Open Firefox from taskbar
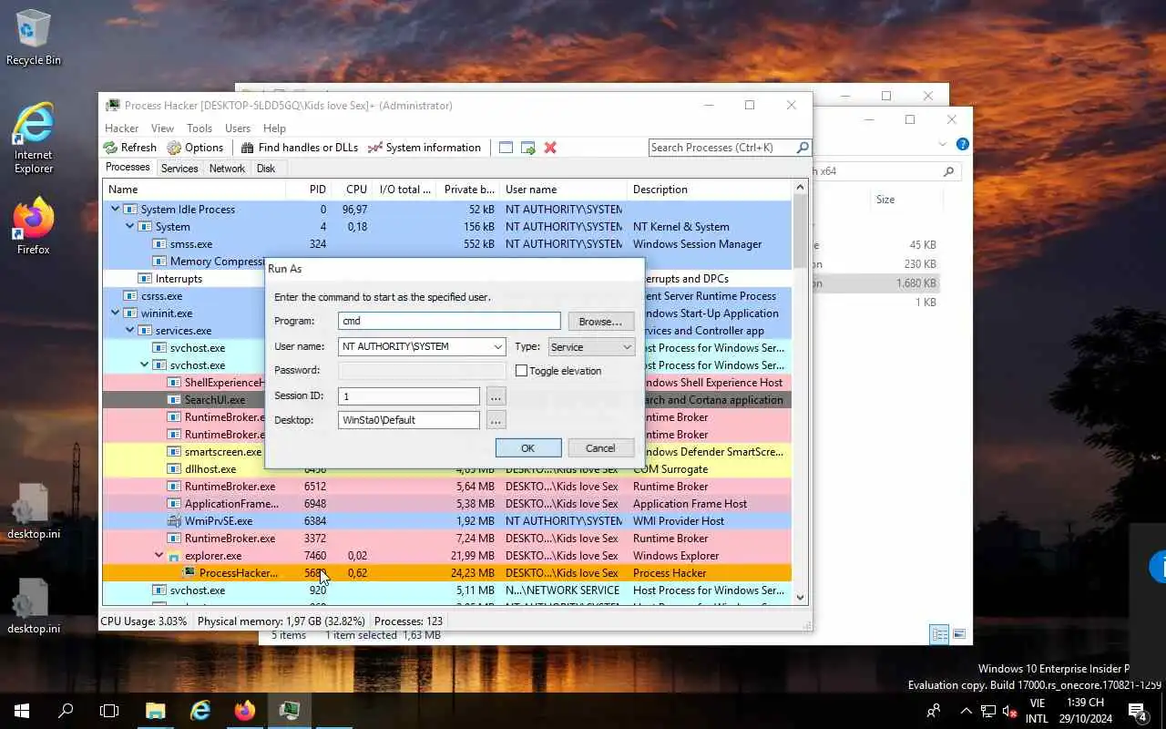 [245, 711]
